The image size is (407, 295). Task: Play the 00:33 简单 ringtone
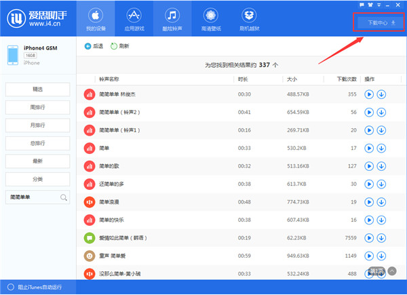(x=369, y=148)
